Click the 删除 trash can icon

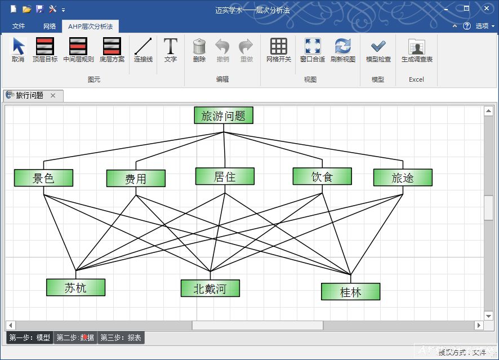[199, 50]
